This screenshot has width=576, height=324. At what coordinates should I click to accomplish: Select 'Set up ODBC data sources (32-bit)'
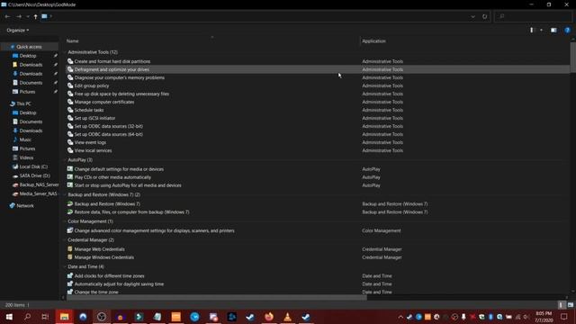click(108, 126)
